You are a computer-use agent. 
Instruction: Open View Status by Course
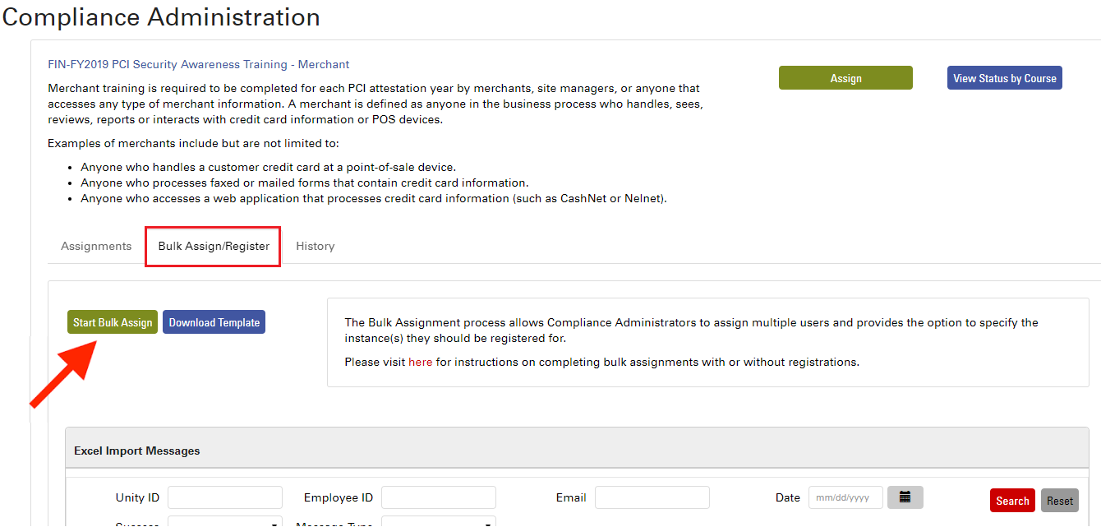(1004, 78)
